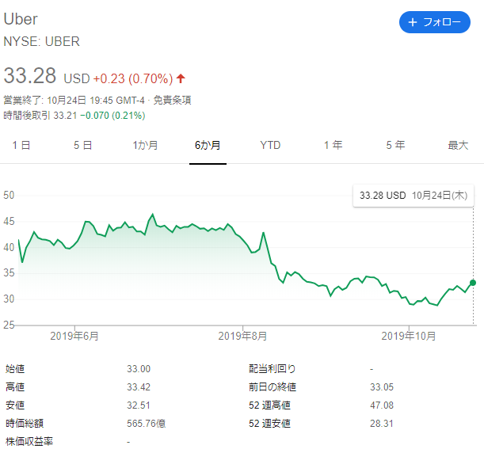Click the フォロー follow button
This screenshot has height=453, width=484.
[434, 22]
